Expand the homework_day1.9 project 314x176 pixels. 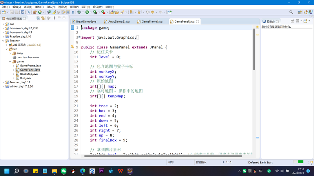click(3, 32)
